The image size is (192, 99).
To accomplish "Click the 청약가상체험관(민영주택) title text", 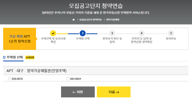I will (47, 71).
